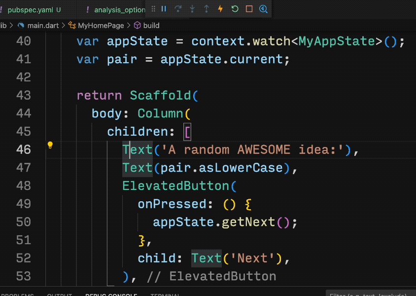The image size is (416, 296).
Task: Place cursor on ElevatedButton code
Action: 175,186
